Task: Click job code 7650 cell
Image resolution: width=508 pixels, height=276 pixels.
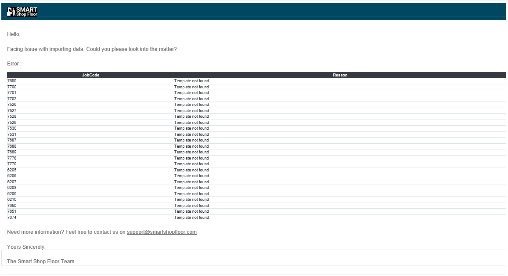Action: 12,206
